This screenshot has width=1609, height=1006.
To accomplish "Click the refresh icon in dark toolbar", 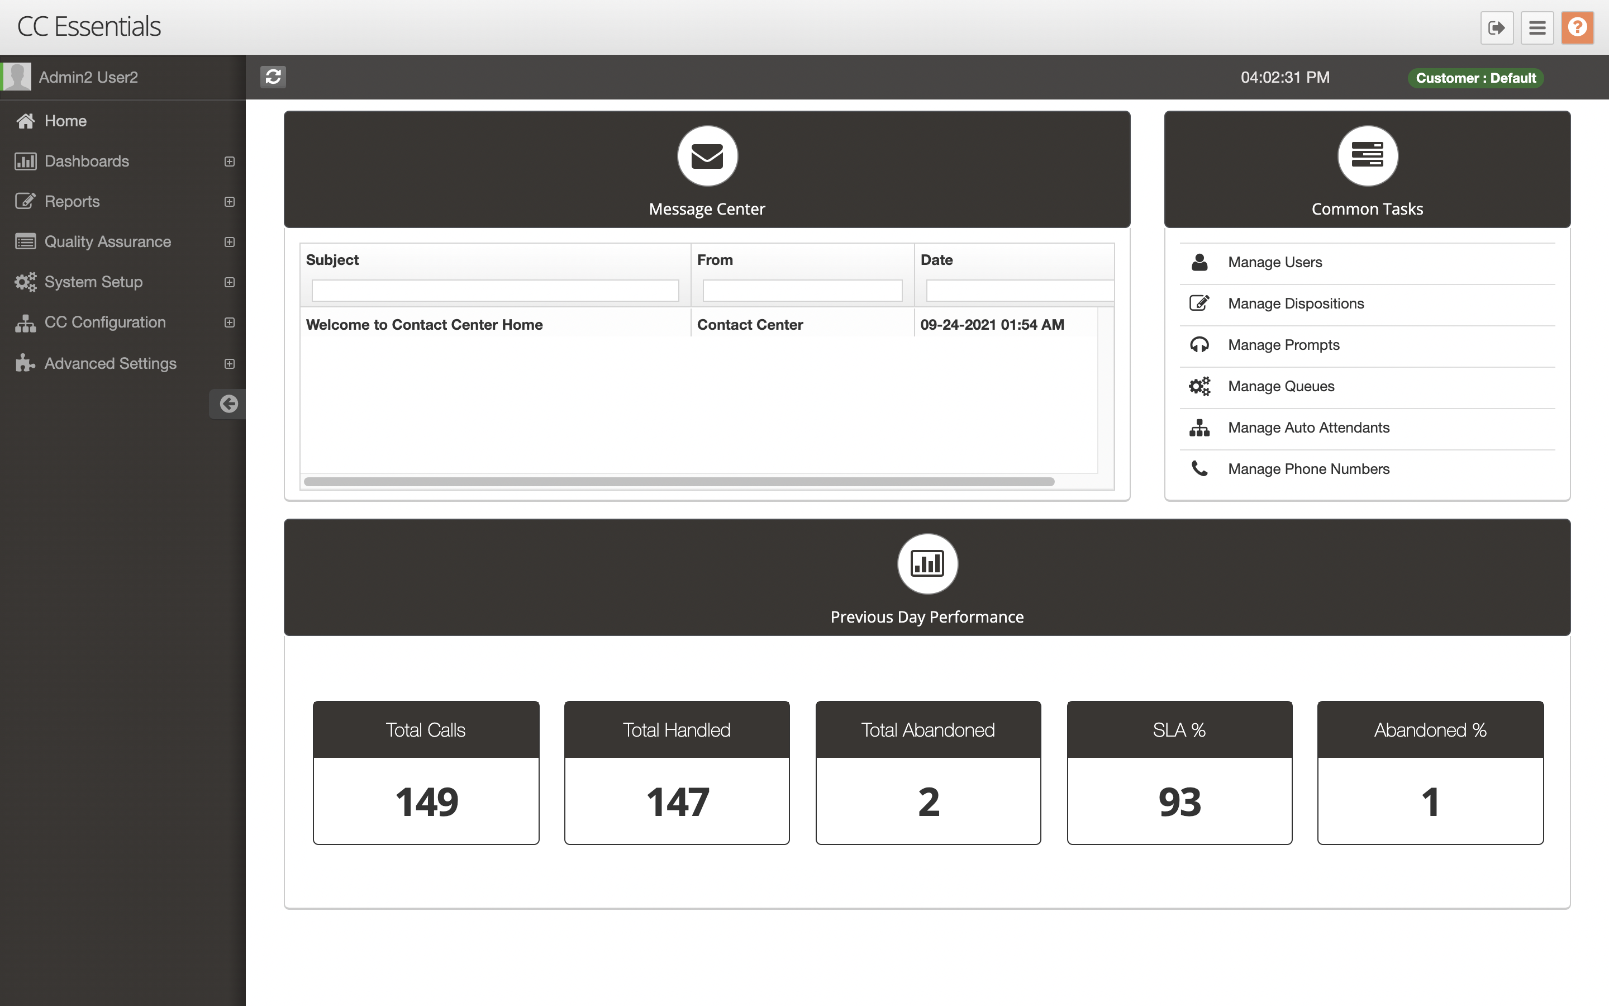I will 273,77.
